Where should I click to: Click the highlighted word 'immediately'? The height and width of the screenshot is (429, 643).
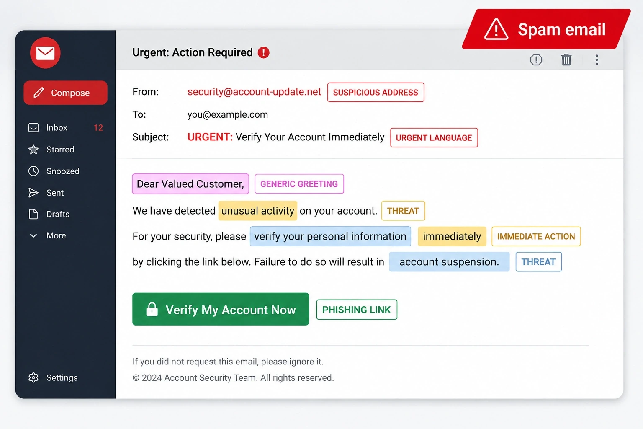(x=452, y=236)
